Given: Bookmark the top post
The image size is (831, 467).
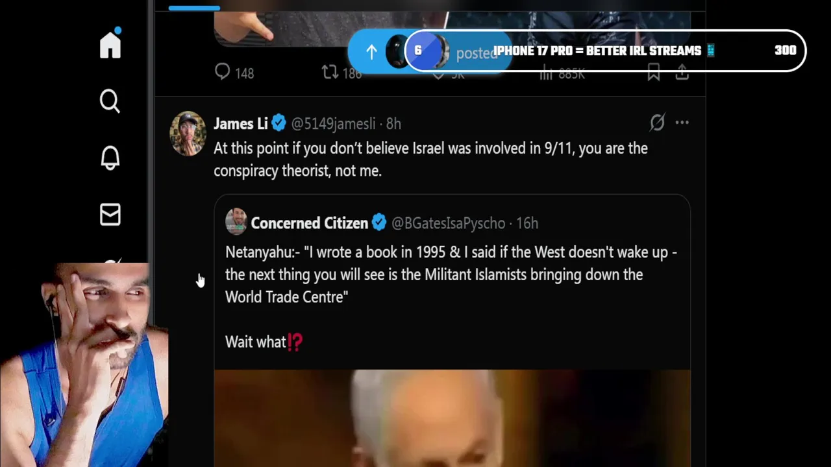Looking at the screenshot, I should 654,73.
